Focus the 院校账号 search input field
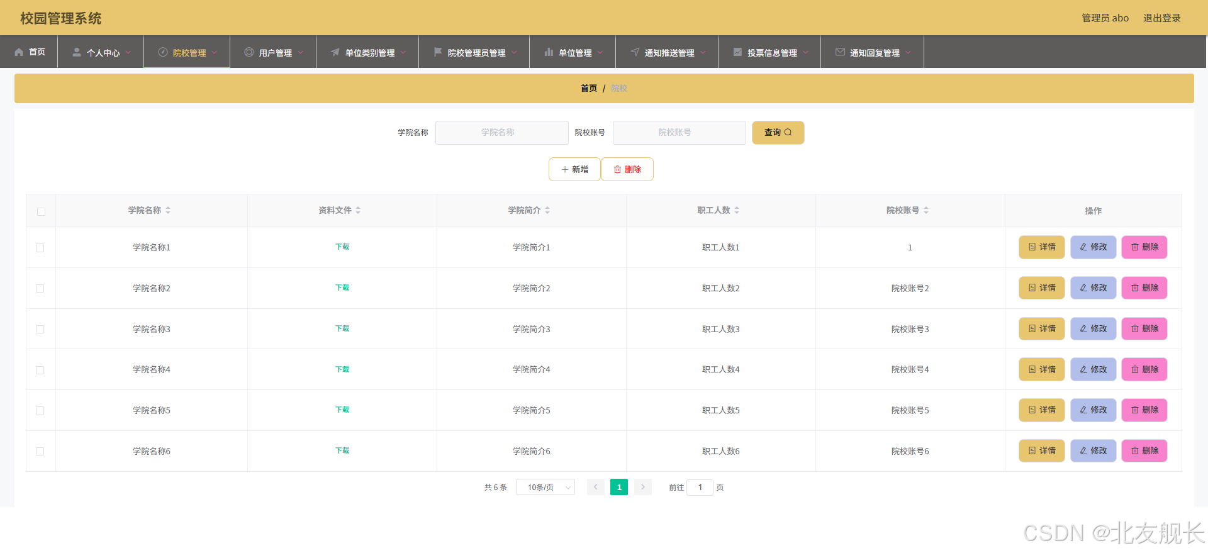This screenshot has height=553, width=1208. tap(679, 132)
